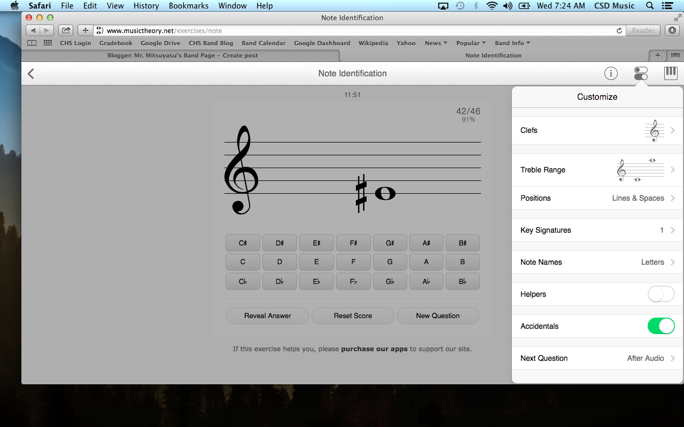Select the F# answer button
Screen dimensions: 684x427
coord(353,243)
